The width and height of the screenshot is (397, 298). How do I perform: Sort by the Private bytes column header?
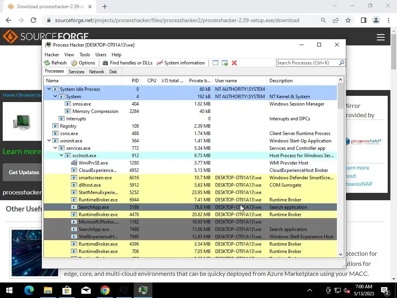199,81
